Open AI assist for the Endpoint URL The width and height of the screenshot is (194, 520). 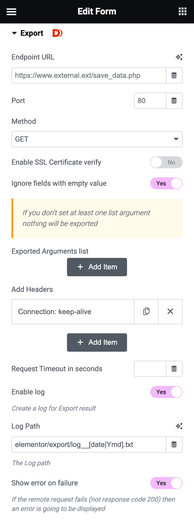(x=179, y=57)
